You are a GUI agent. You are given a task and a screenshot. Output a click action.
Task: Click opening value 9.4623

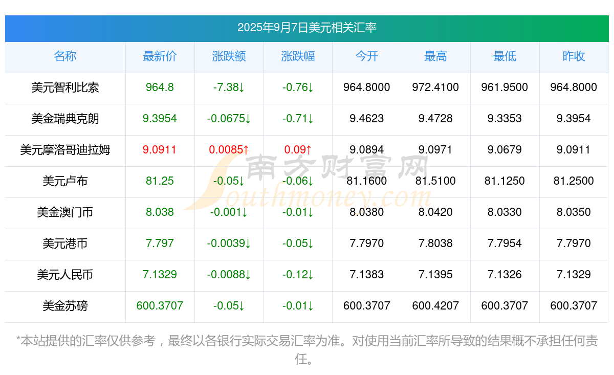point(367,119)
